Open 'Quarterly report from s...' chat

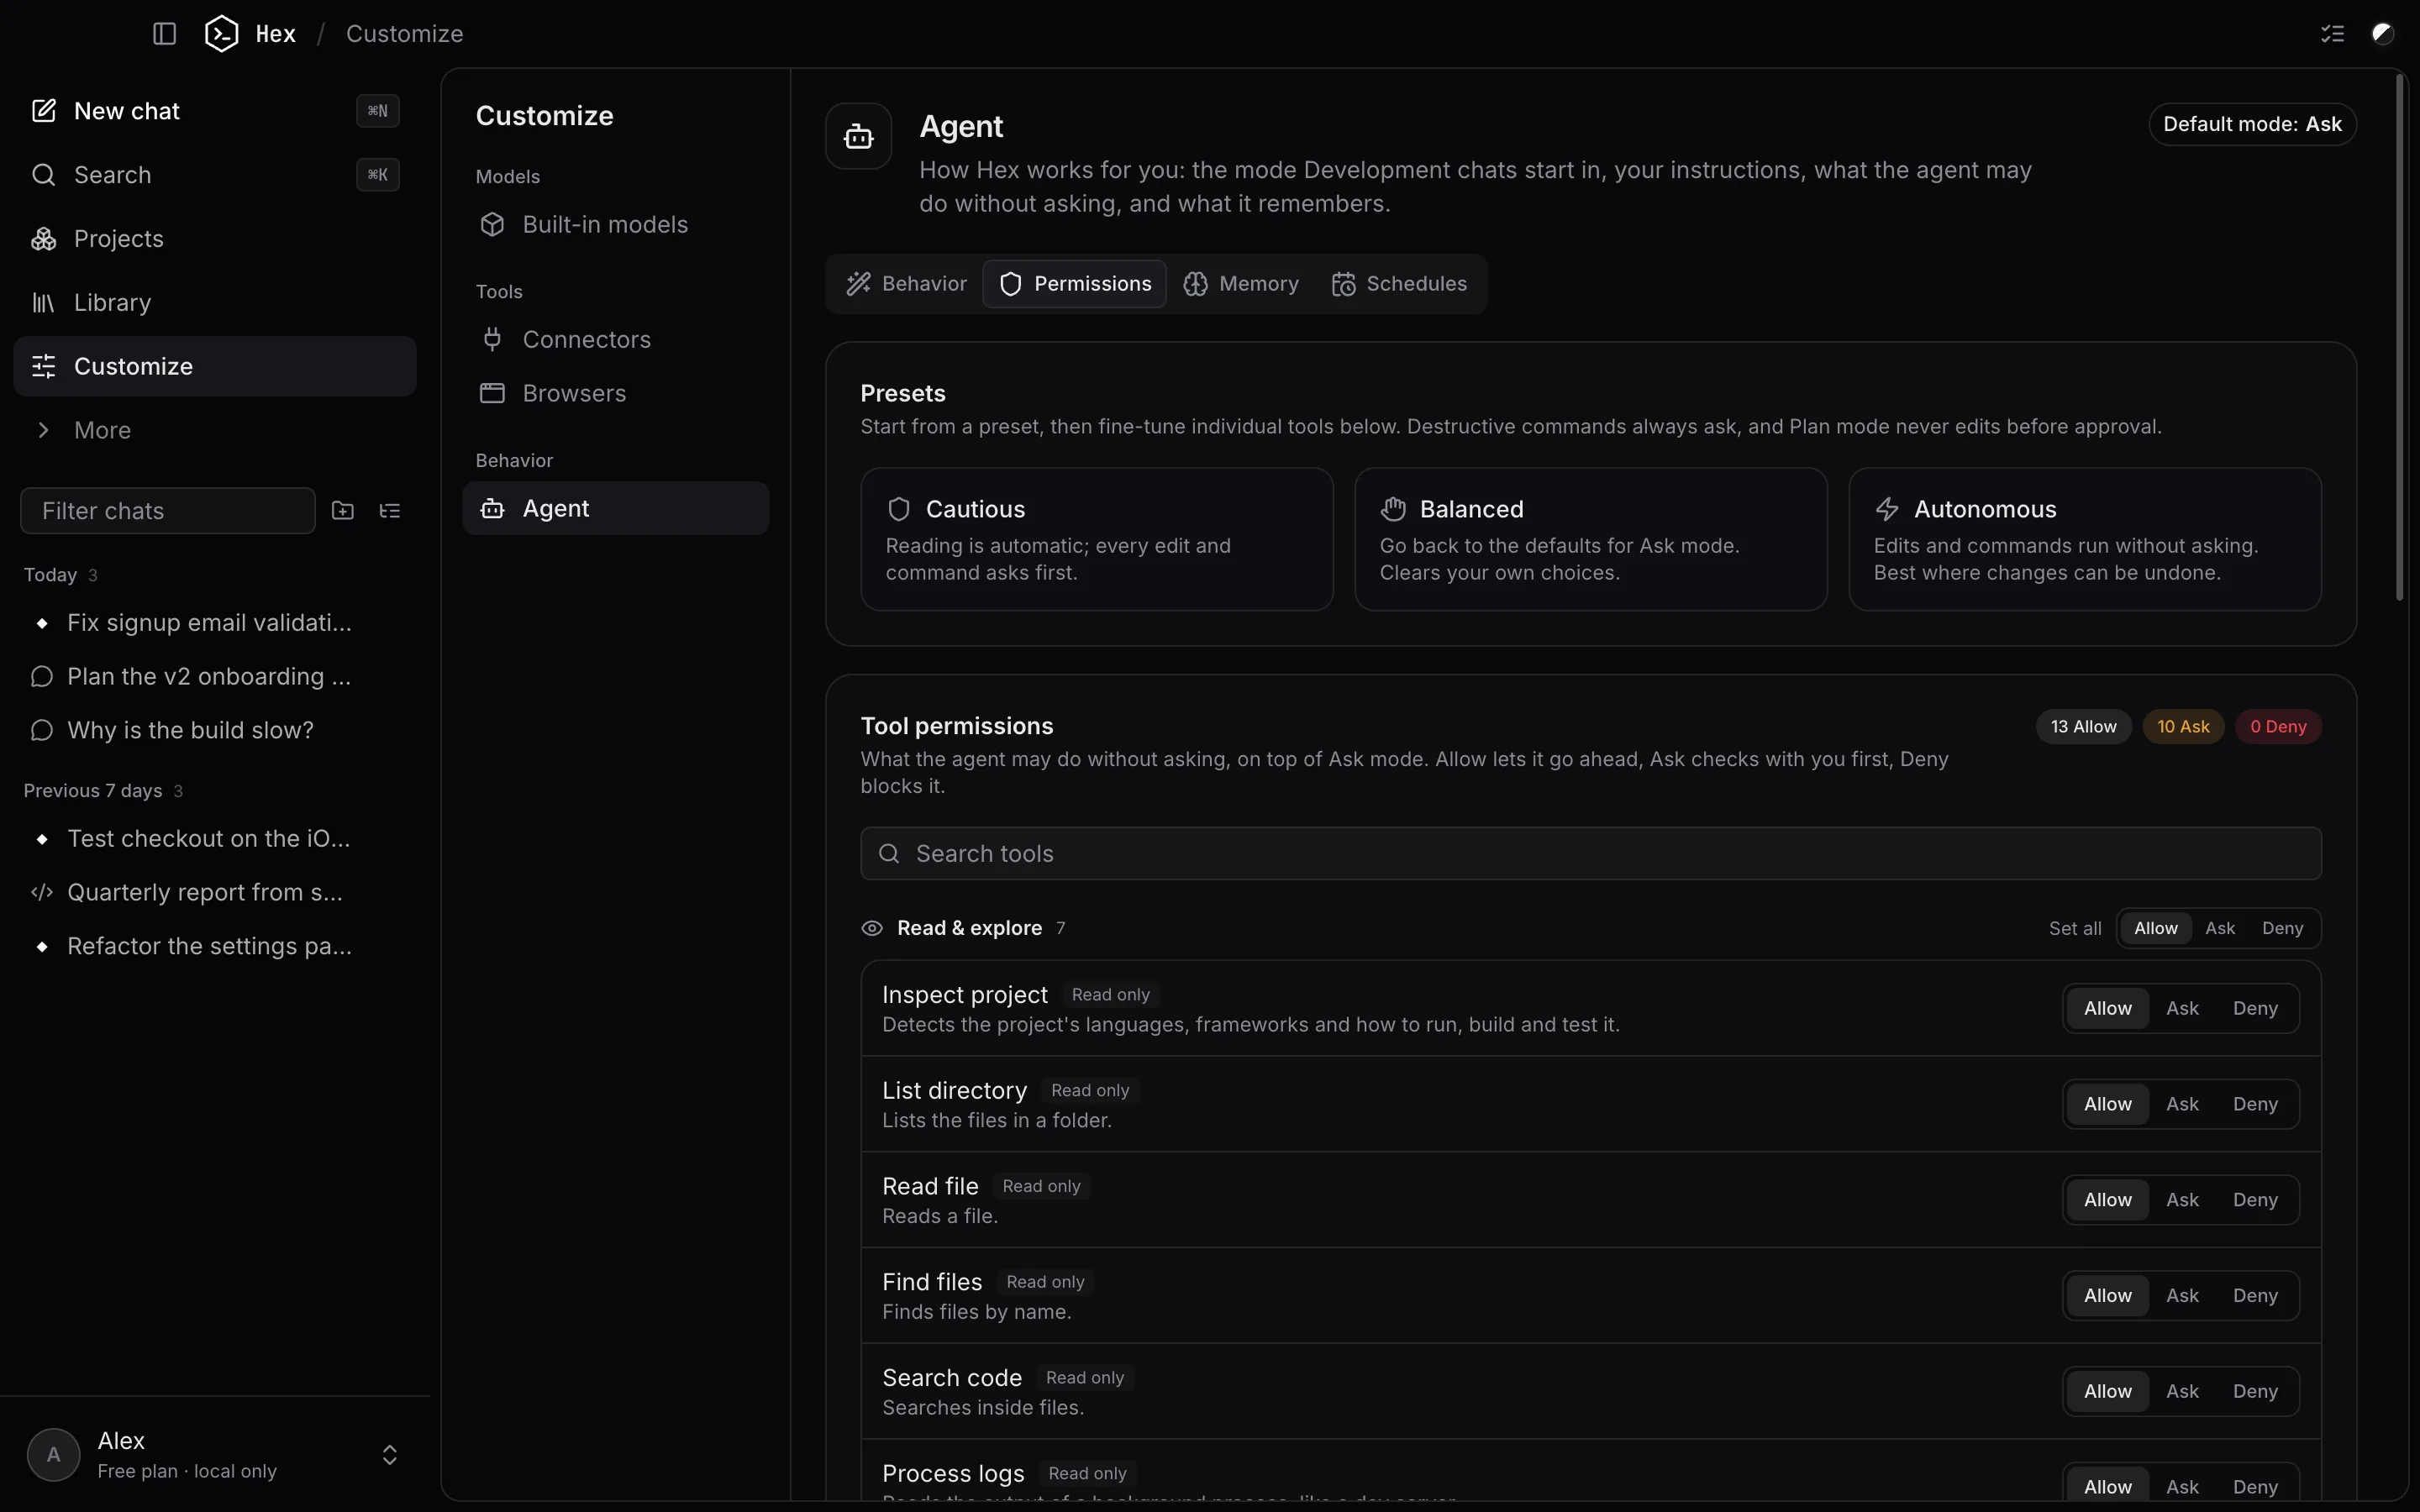pyautogui.click(x=215, y=893)
